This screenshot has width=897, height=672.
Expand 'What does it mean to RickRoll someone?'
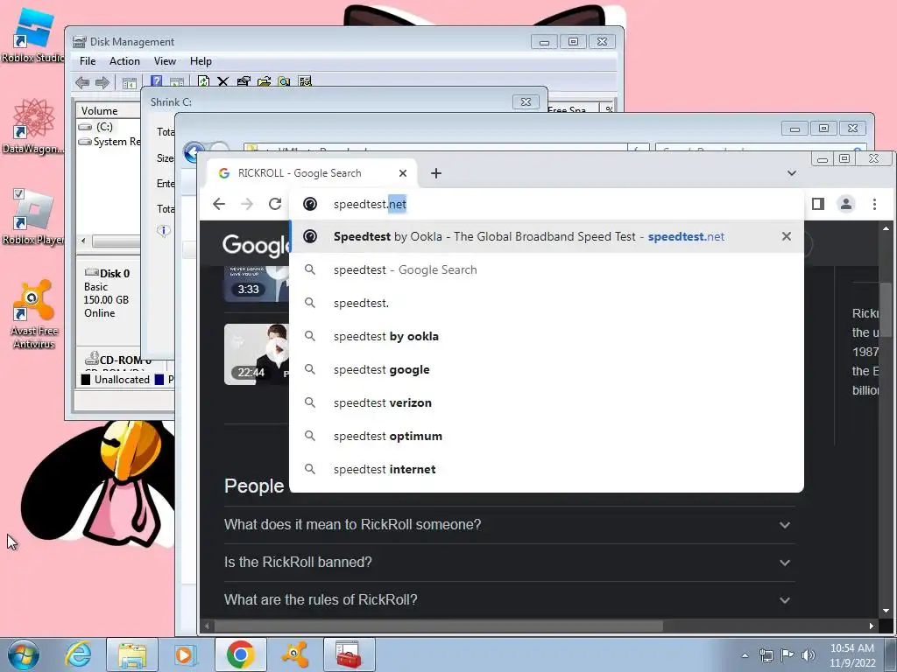pyautogui.click(x=509, y=525)
